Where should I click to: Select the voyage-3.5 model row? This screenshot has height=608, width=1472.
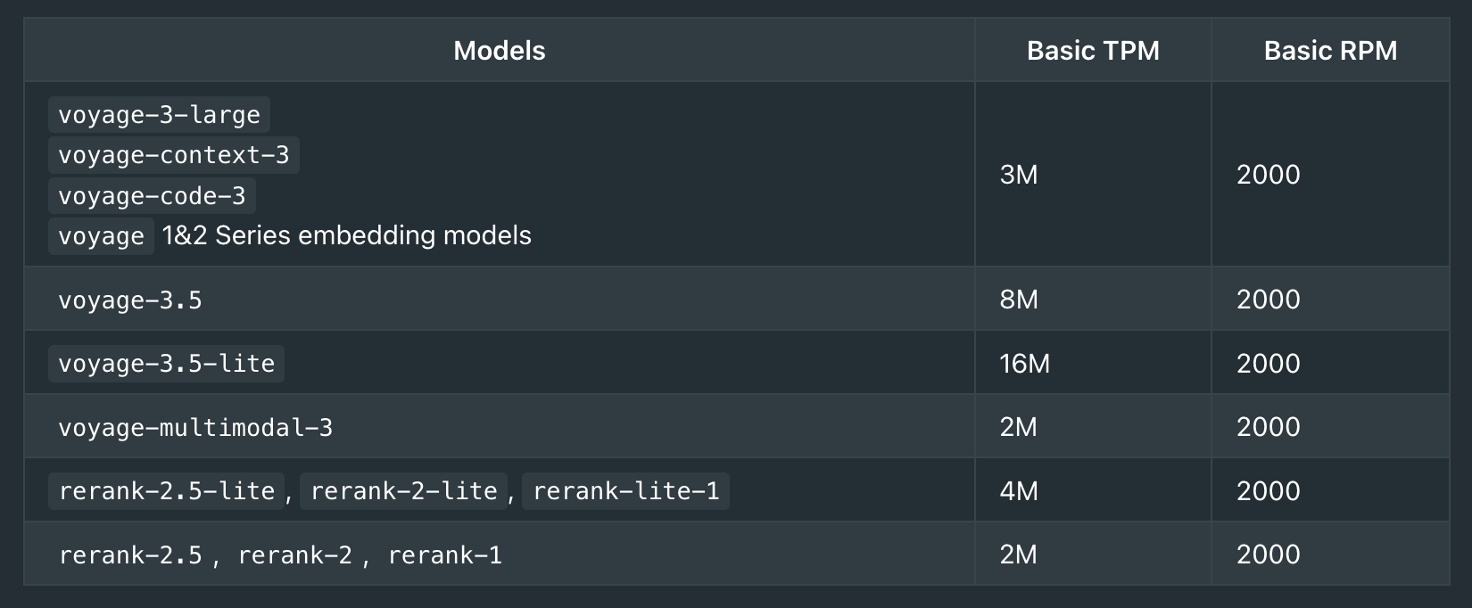(x=736, y=300)
